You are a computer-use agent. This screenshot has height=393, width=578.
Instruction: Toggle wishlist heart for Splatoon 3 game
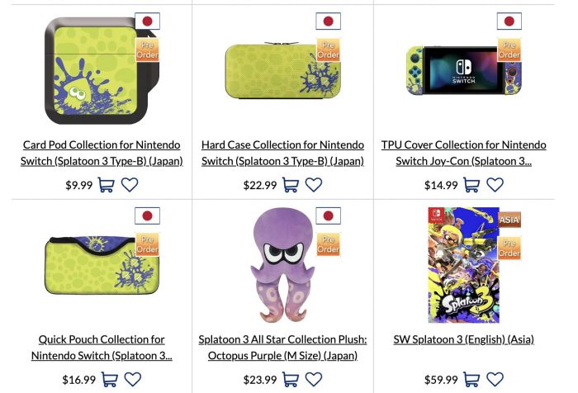495,379
